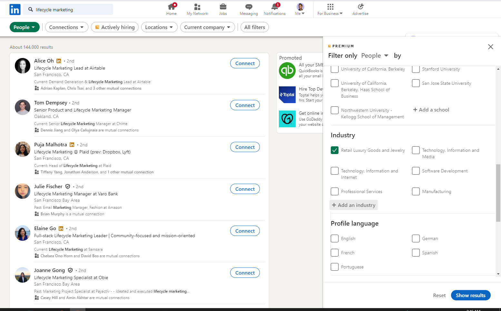Expand the Locations filter dropdown
The height and width of the screenshot is (311, 501).
point(159,27)
